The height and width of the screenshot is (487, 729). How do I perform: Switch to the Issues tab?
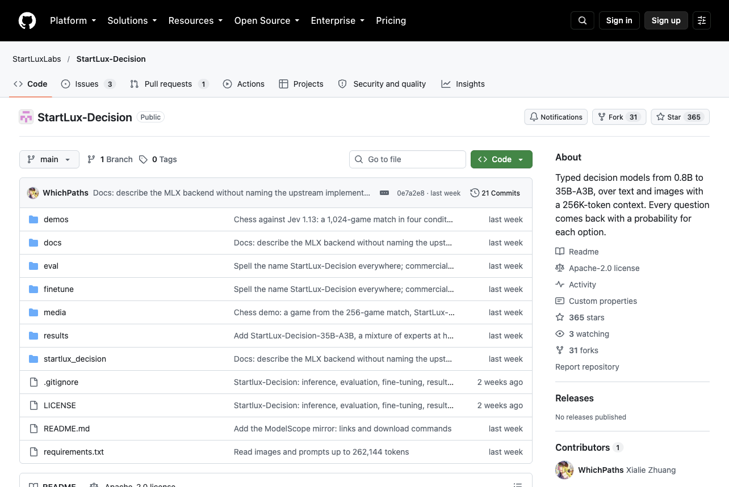pyautogui.click(x=88, y=84)
